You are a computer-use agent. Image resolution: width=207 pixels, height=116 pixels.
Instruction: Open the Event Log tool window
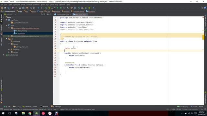coord(182,107)
